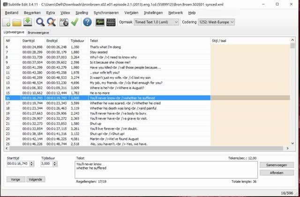Click the Afbreken button
This screenshot has height=197, width=300.
pos(277,173)
